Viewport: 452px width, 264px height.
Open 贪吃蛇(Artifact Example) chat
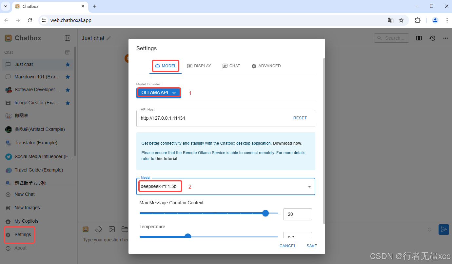38,129
